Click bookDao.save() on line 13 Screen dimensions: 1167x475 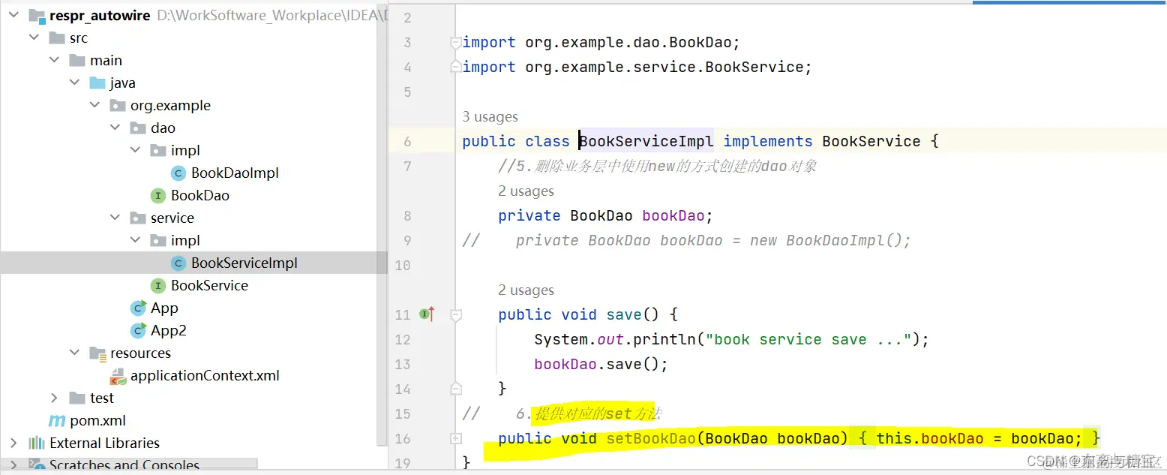click(601, 364)
